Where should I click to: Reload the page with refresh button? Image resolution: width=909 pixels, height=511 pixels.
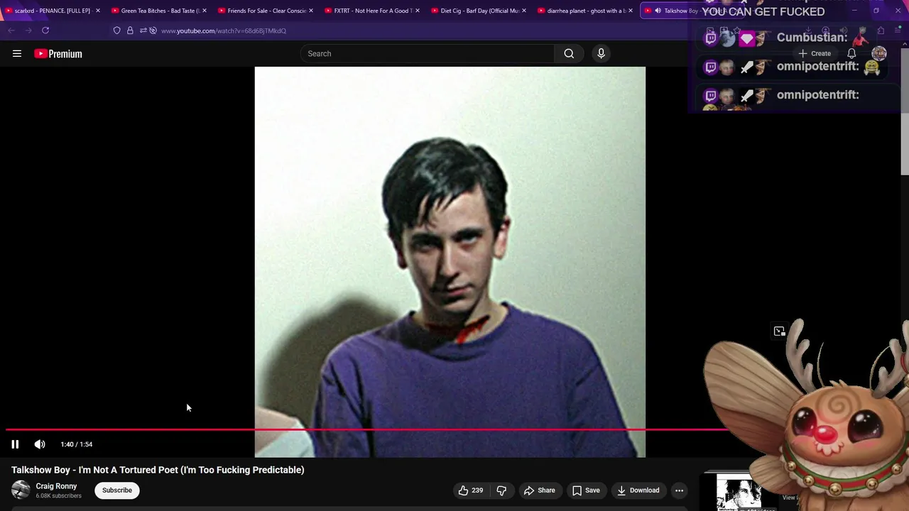tap(45, 31)
